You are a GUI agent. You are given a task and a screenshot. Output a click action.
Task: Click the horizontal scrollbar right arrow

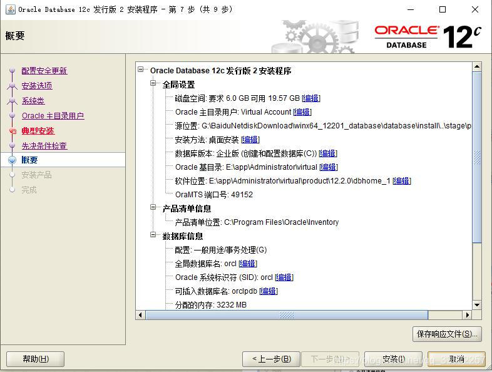[468, 315]
